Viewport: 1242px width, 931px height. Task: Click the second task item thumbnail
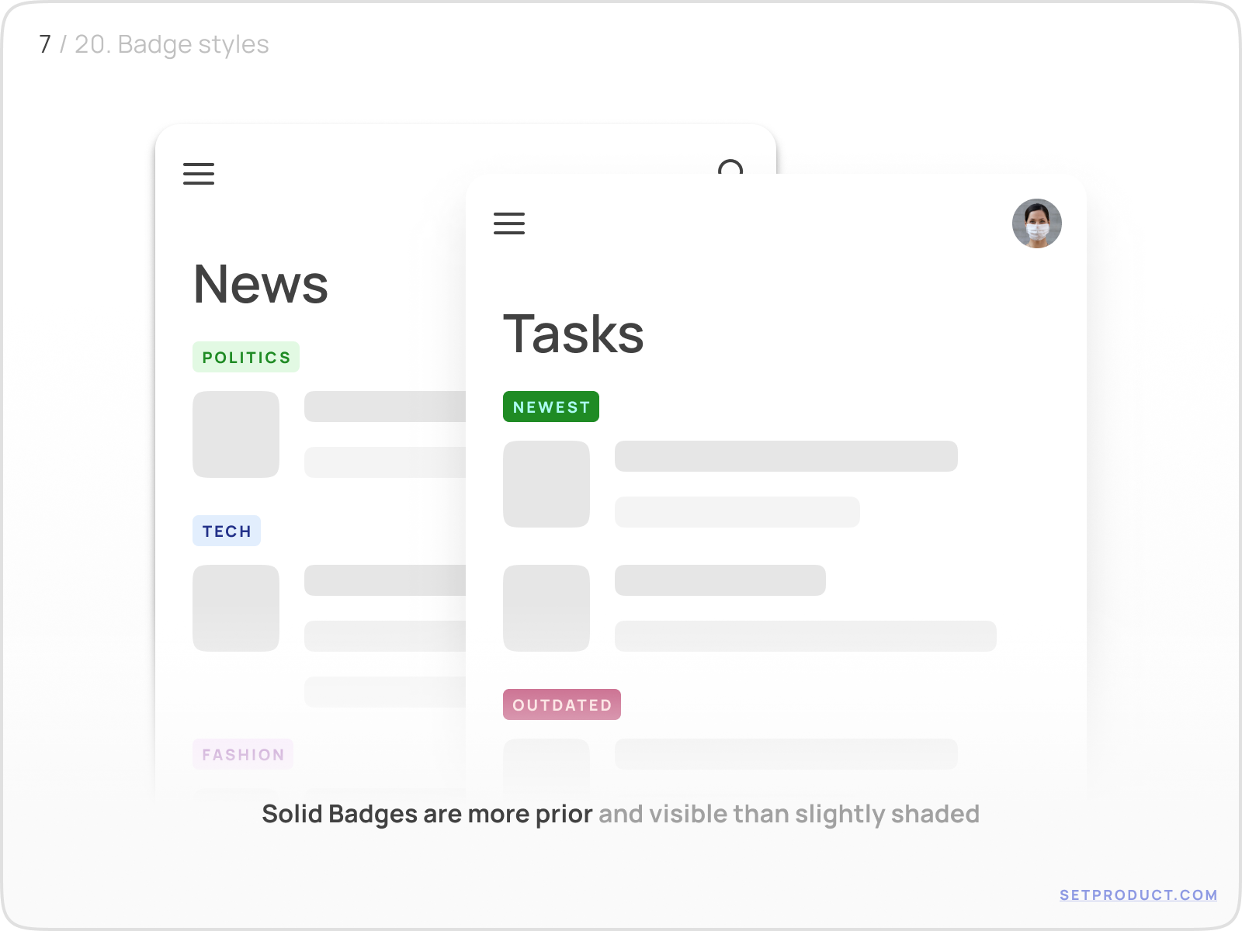[547, 608]
